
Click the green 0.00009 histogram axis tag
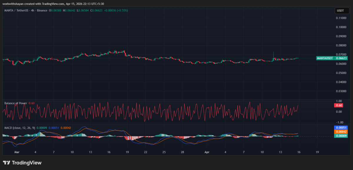tap(341, 136)
